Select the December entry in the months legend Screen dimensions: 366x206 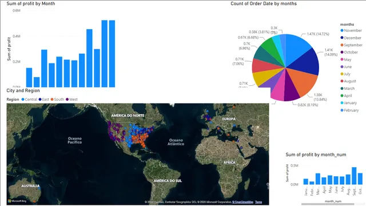click(351, 38)
